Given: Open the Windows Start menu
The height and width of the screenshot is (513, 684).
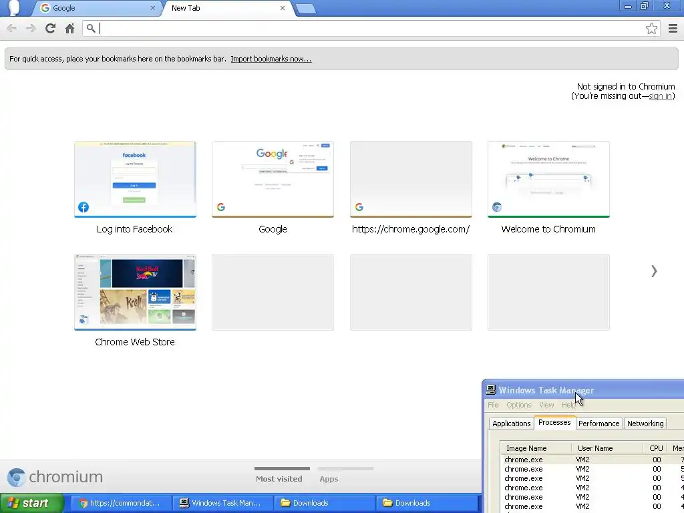Looking at the screenshot, I should tap(32, 503).
